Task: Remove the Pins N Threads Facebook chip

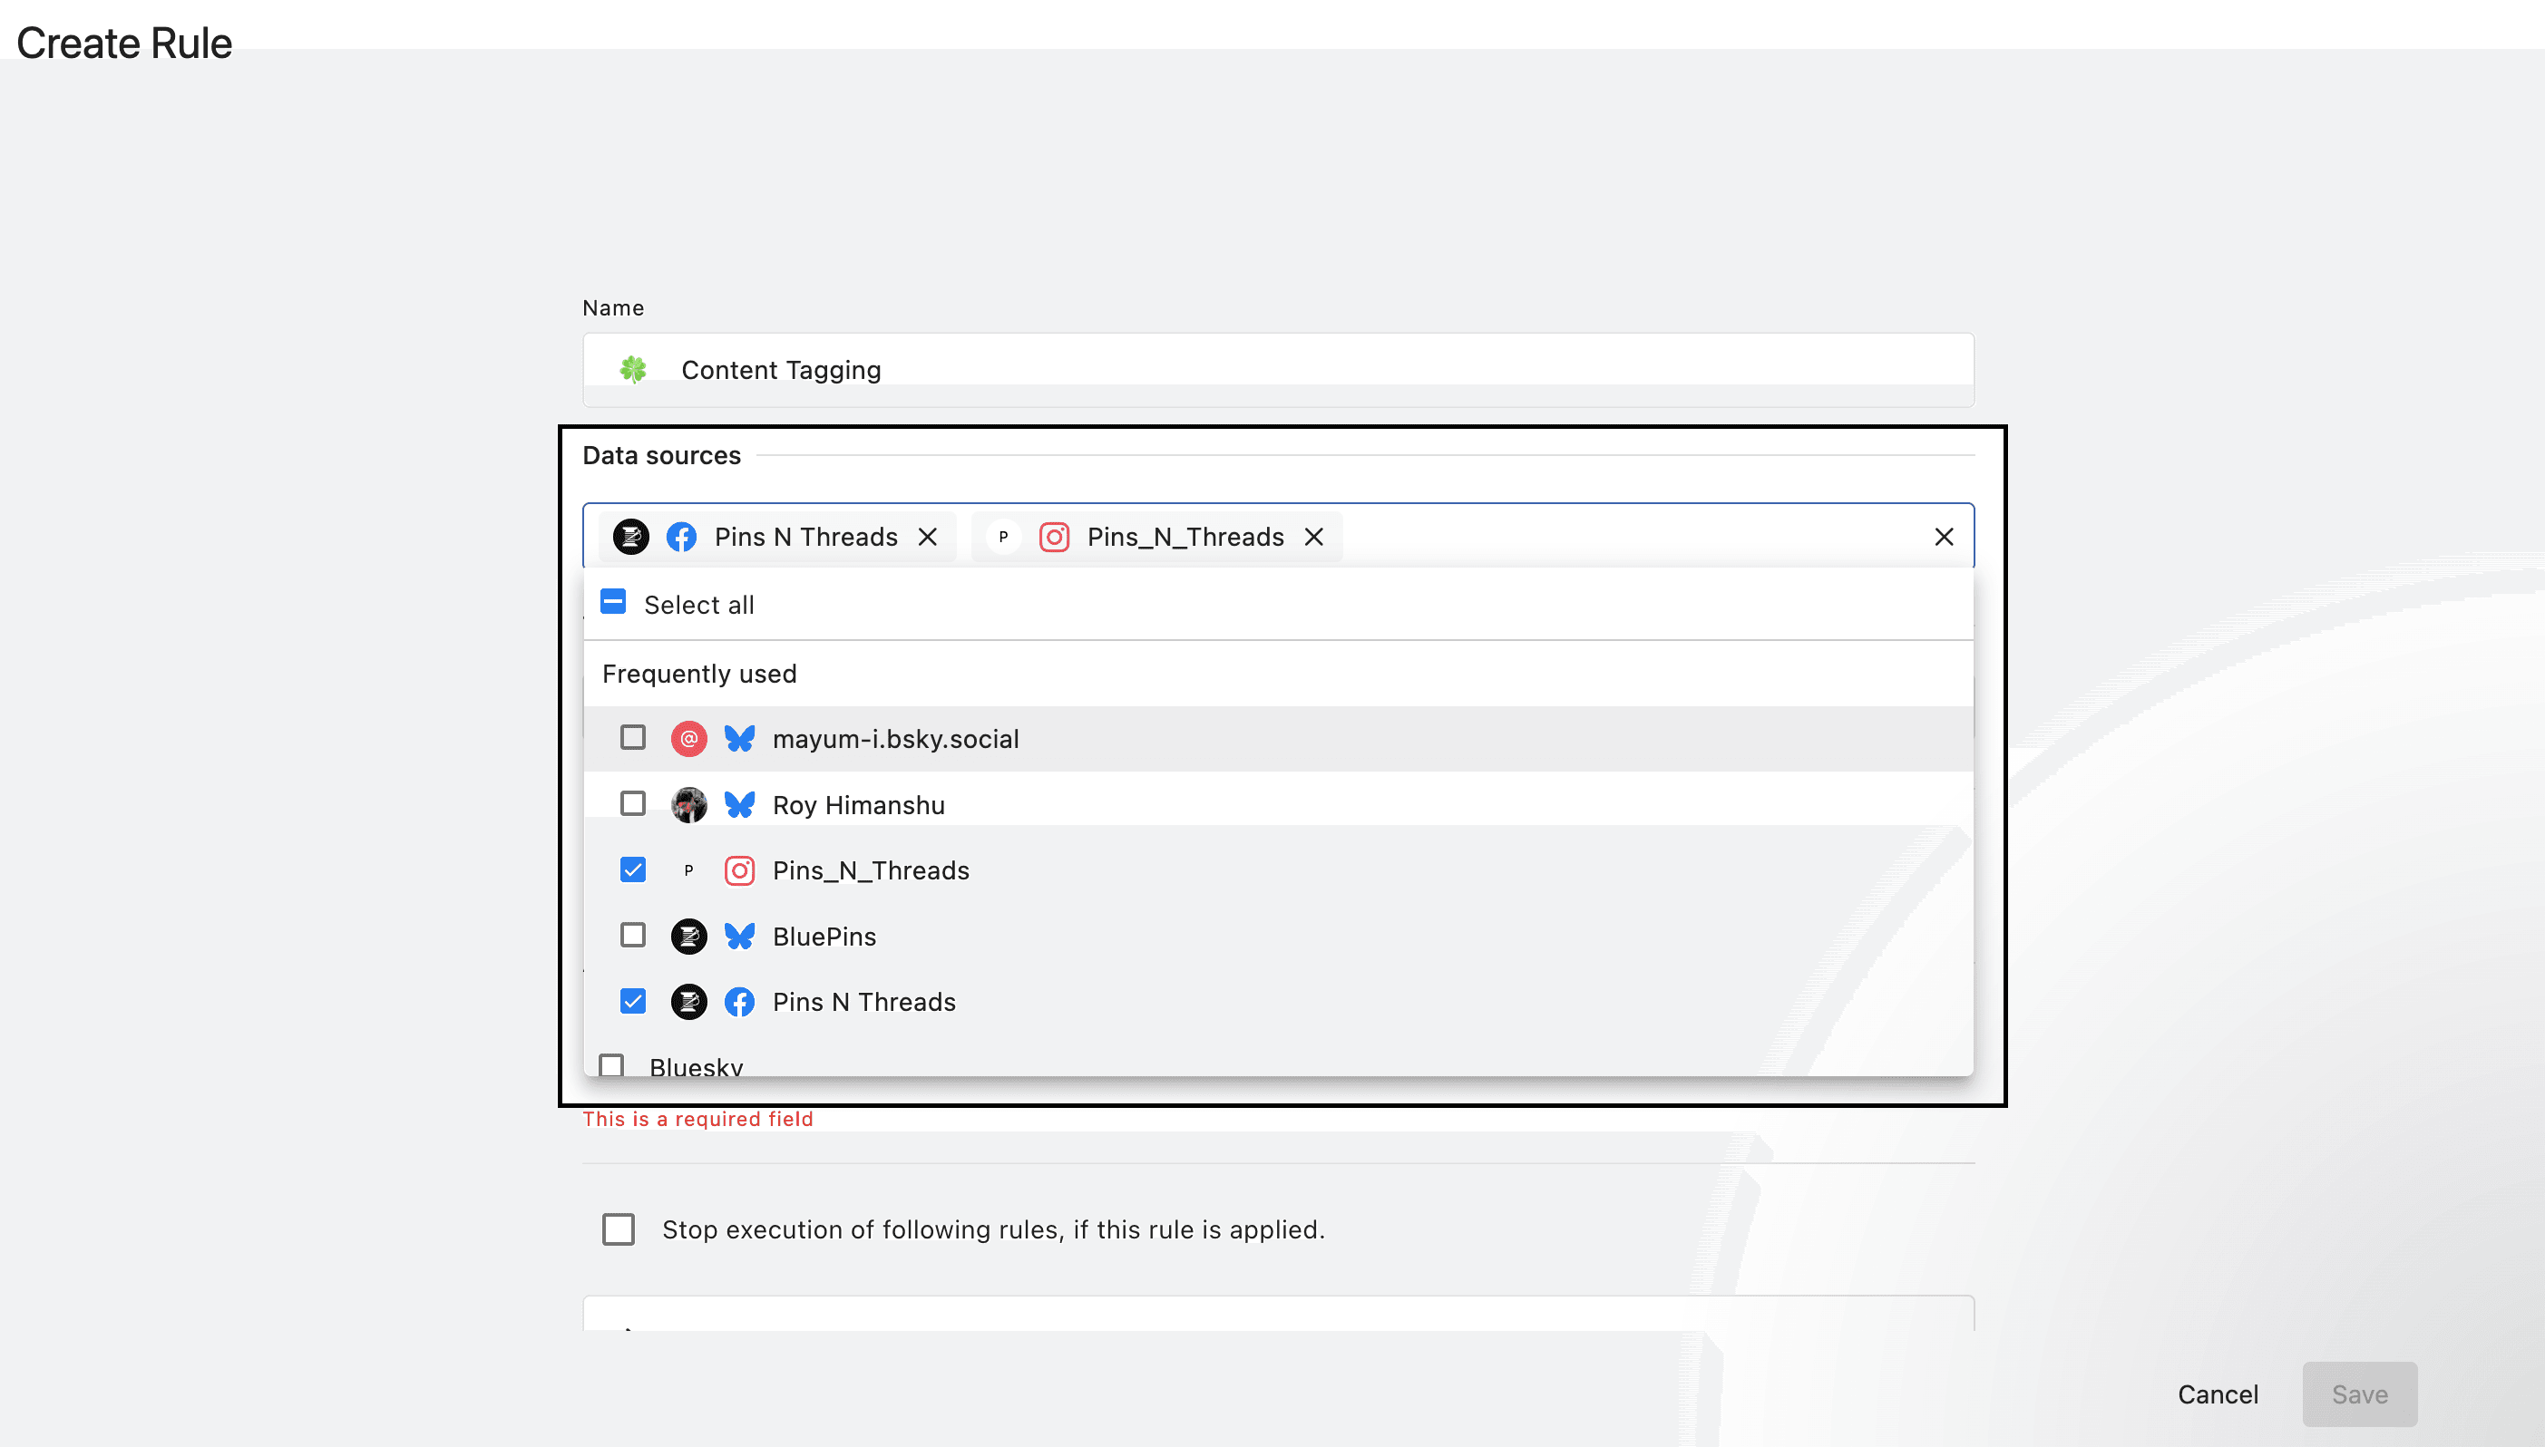Action: pyautogui.click(x=928, y=537)
